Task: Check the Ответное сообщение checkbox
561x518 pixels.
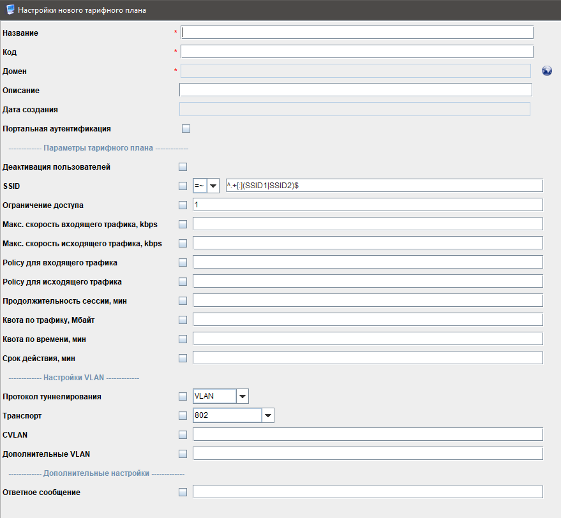Action: tap(183, 492)
